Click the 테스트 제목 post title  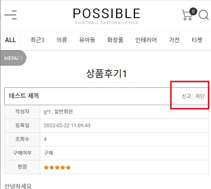coord(24,96)
